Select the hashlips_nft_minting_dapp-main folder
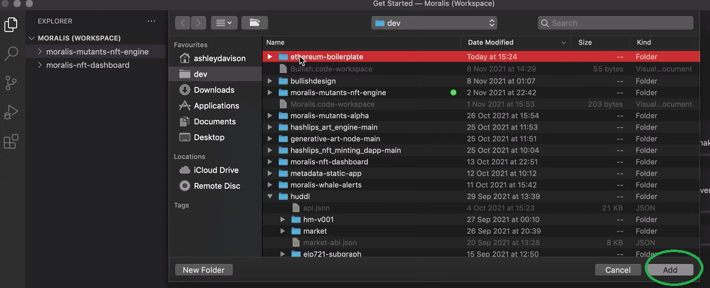710x288 pixels. point(481,150)
